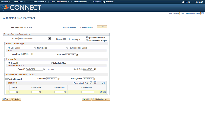205x115 pixels.
Task: Click the Through Date input field
Action: 88,79
